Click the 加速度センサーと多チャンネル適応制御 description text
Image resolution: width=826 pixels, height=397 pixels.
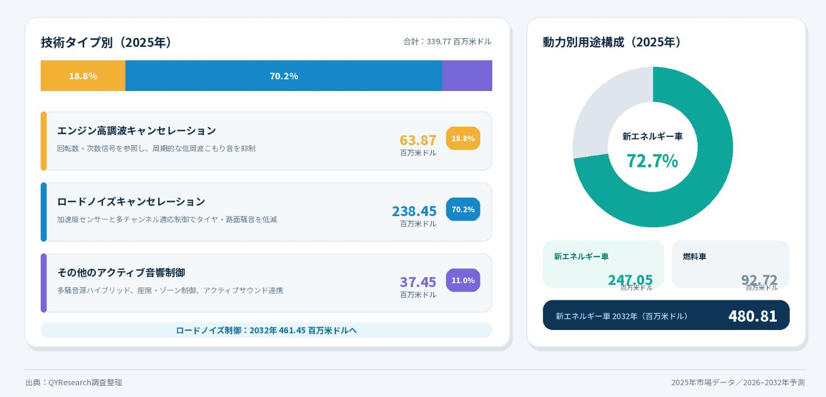coord(167,219)
